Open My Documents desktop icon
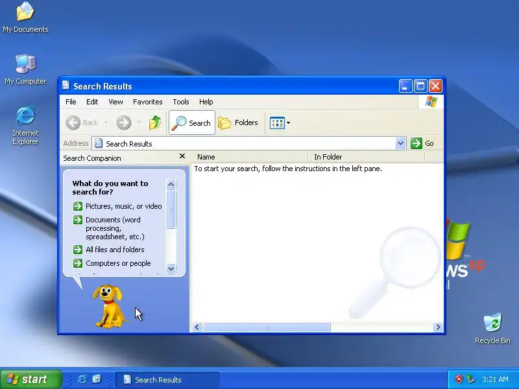This screenshot has width=519, height=389. coord(25,18)
